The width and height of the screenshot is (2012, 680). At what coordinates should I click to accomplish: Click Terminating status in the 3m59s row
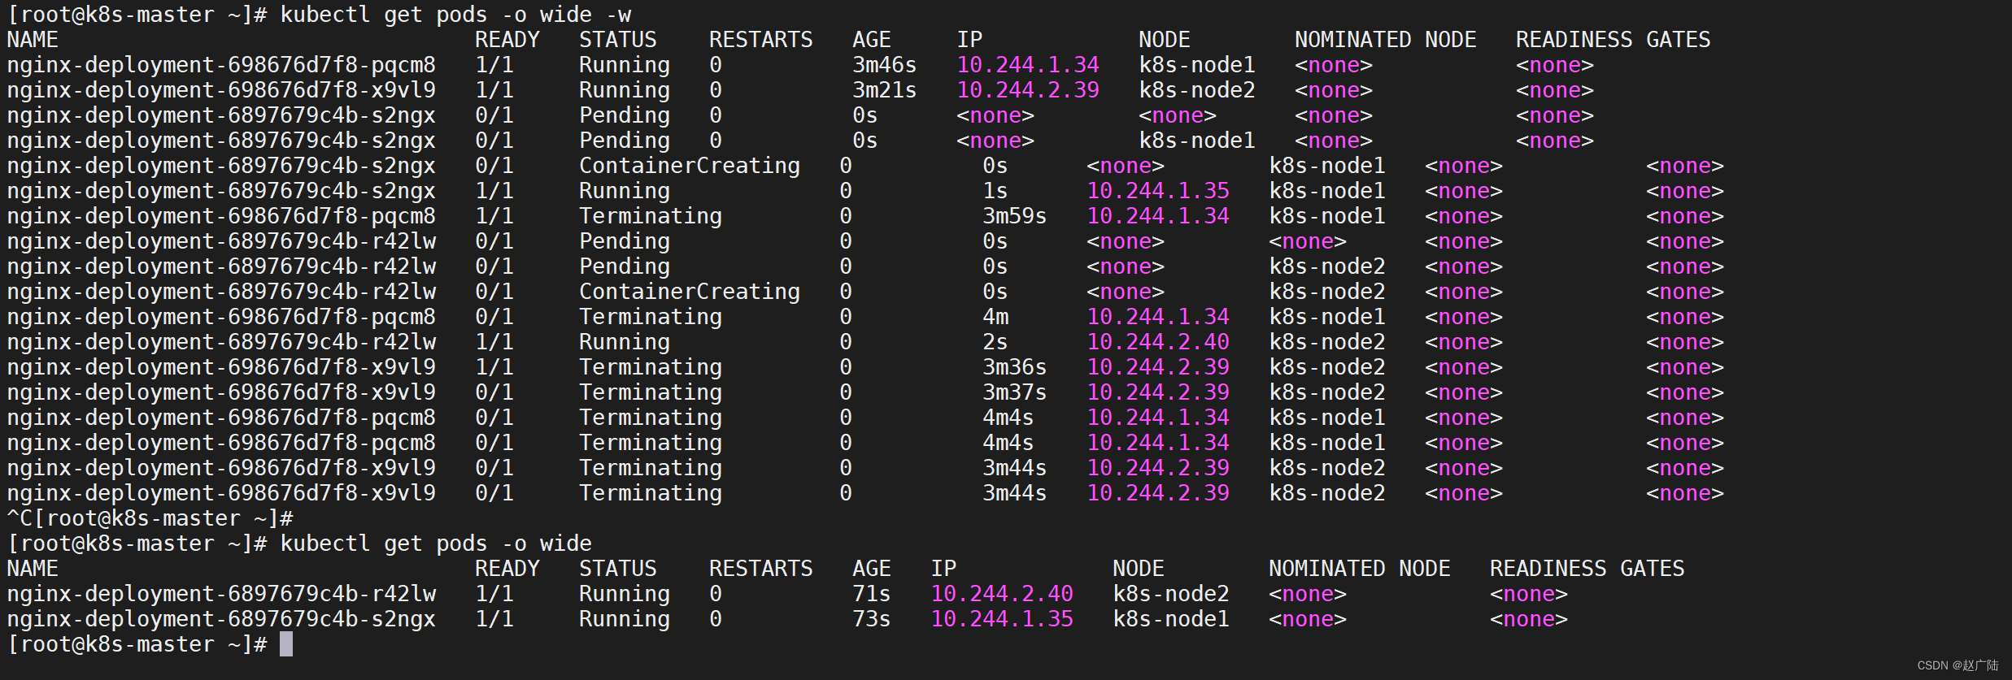point(651,216)
